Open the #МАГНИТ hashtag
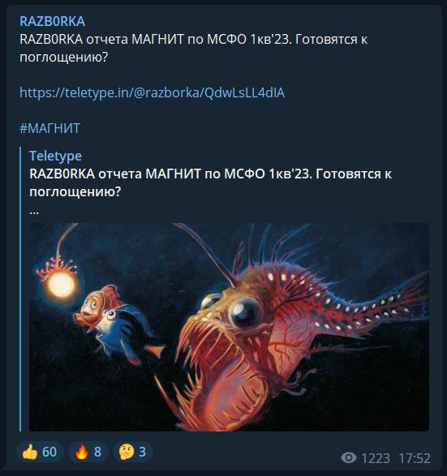The height and width of the screenshot is (476, 447). tap(49, 128)
